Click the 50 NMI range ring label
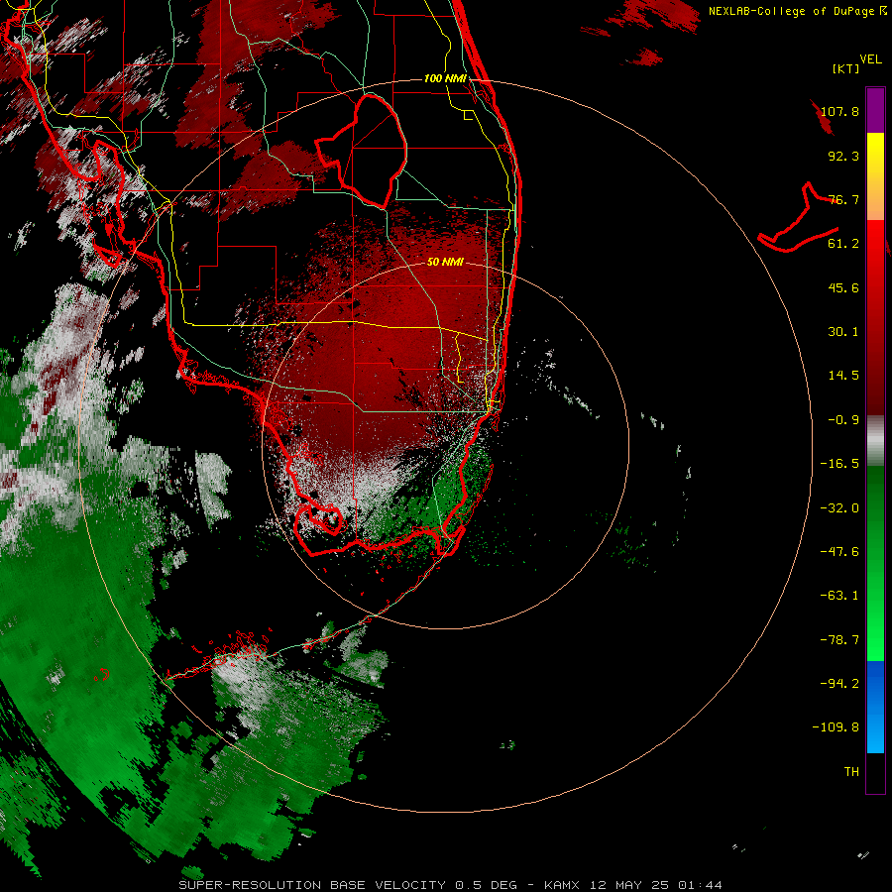The height and width of the screenshot is (892, 892). pos(445,262)
